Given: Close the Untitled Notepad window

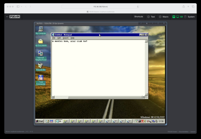Looking at the screenshot, I should (x=146, y=35).
